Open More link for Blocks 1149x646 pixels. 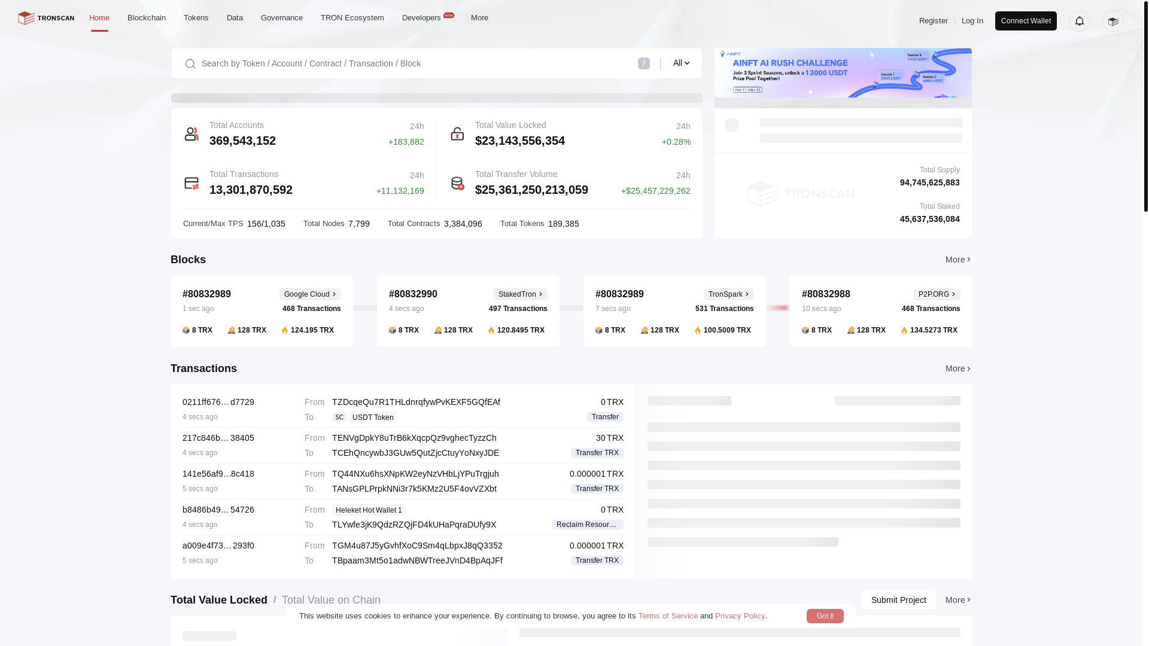click(958, 260)
